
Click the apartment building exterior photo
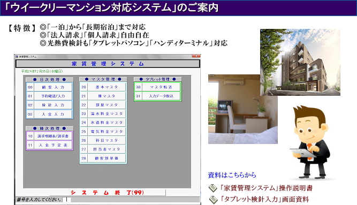pos(300,62)
